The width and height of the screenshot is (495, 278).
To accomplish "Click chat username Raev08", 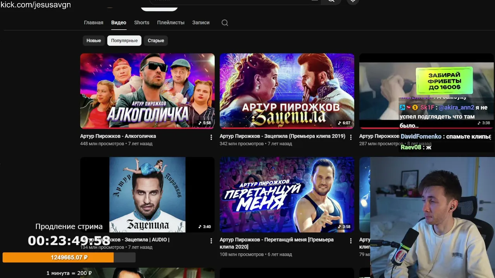I will (x=411, y=147).
